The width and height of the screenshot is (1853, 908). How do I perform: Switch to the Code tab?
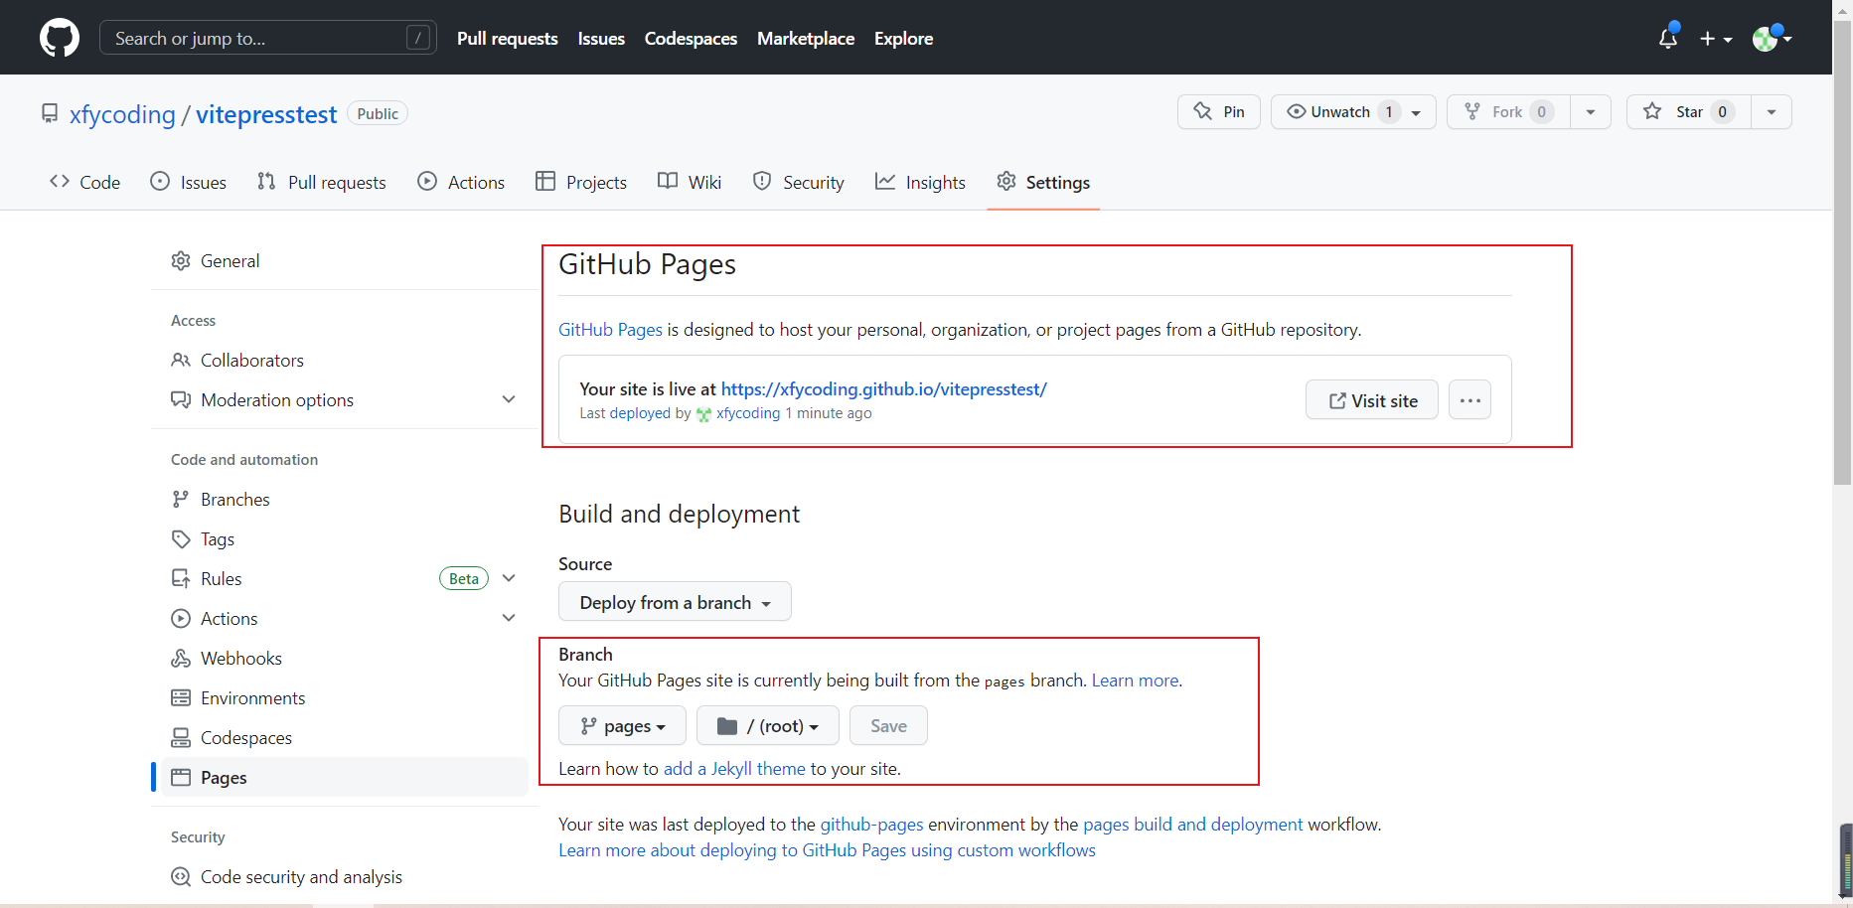pos(85,182)
